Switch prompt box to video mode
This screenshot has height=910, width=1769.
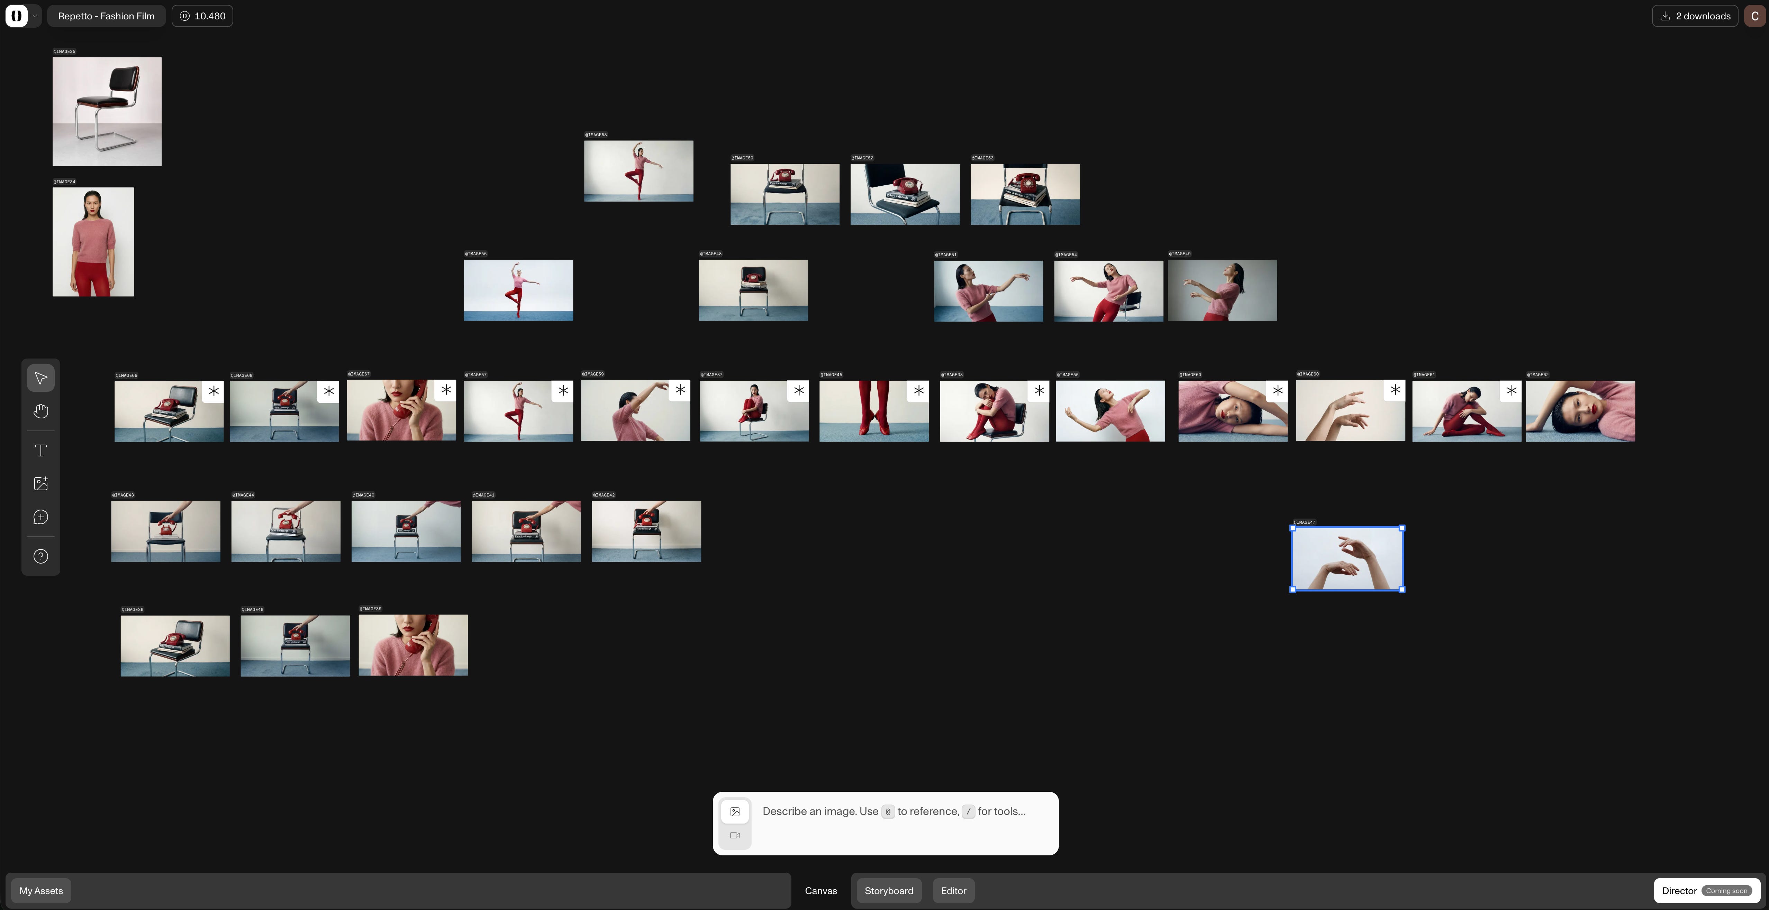click(735, 835)
